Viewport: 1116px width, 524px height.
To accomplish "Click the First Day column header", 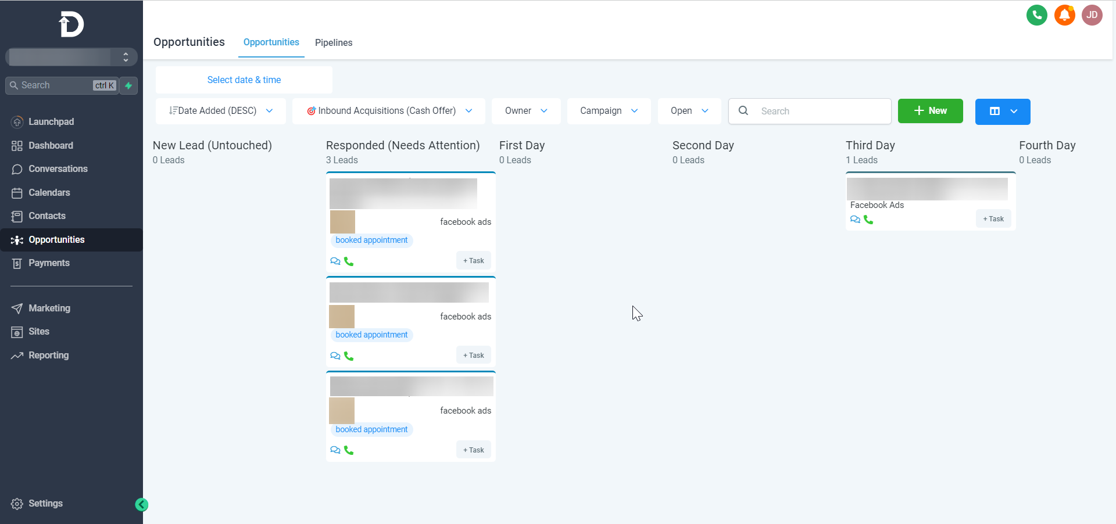I will 522,145.
